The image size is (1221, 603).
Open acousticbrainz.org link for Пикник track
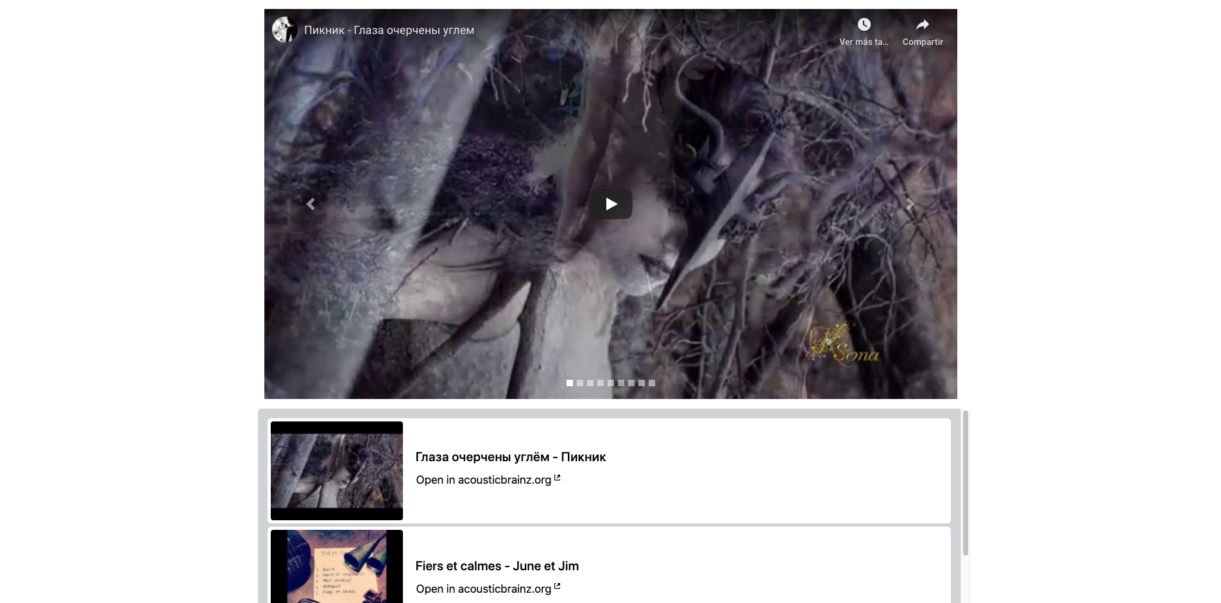click(x=483, y=480)
